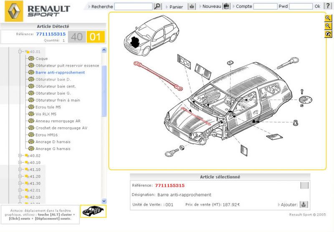334x232 pixels.
Task: Click the Nouveau label
Action: 212,6
